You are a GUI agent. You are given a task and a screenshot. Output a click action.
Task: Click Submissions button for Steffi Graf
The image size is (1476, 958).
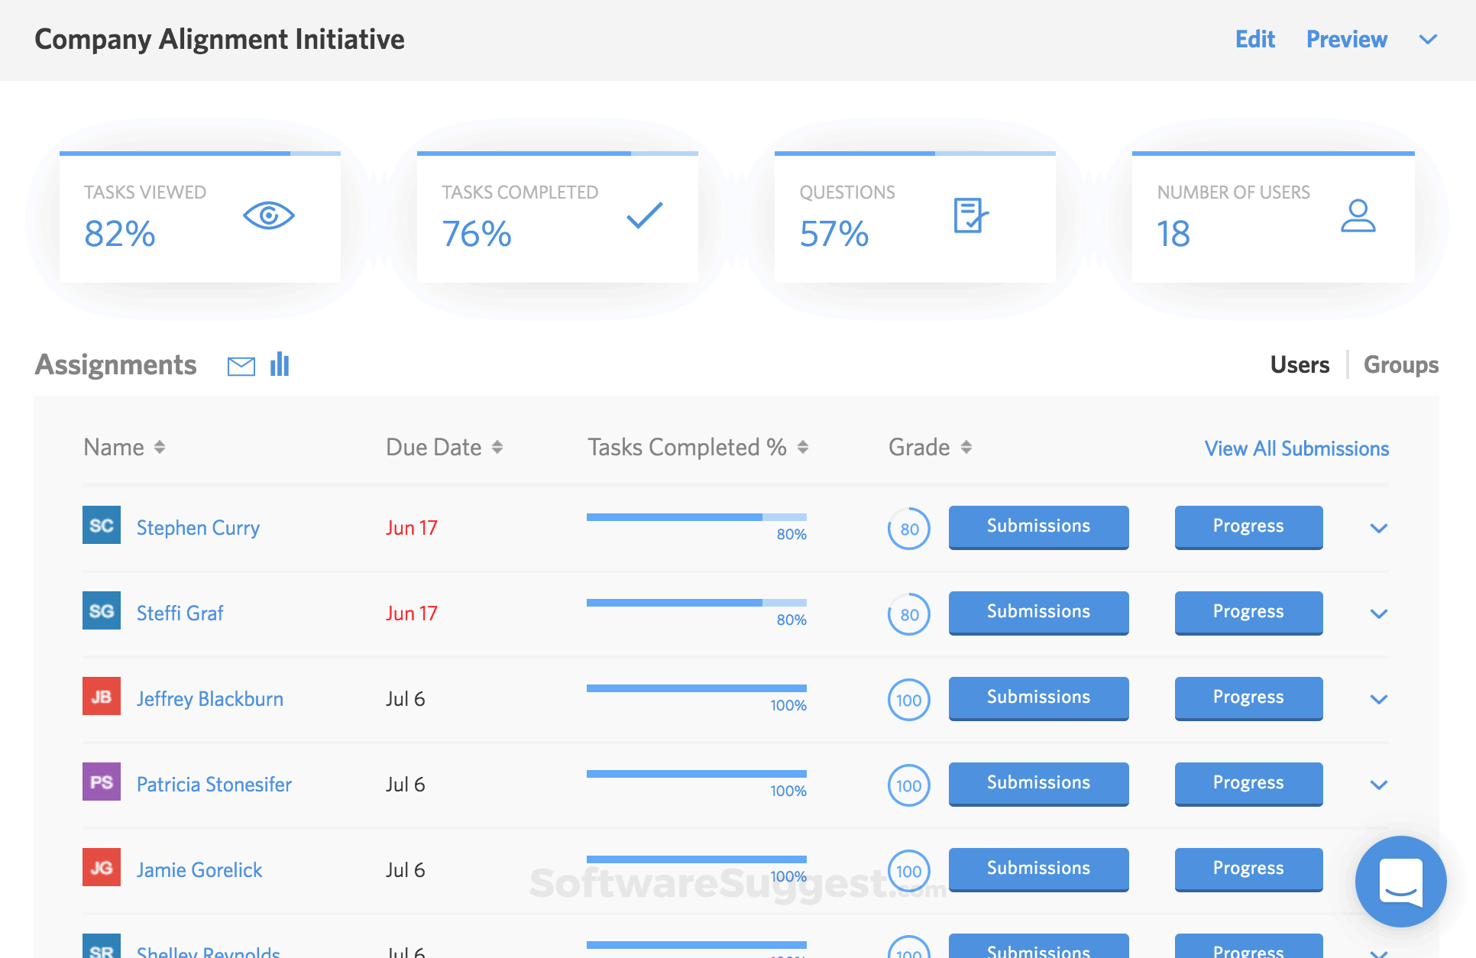pos(1038,612)
